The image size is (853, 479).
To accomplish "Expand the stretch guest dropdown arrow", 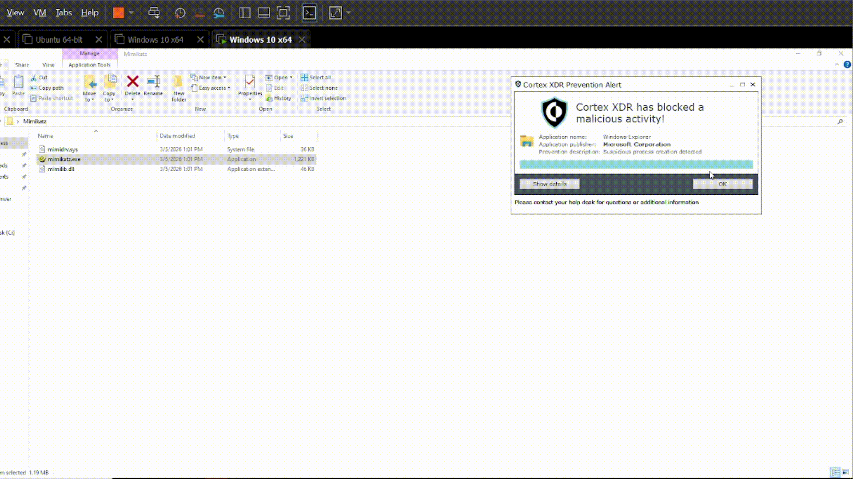I will (x=349, y=13).
